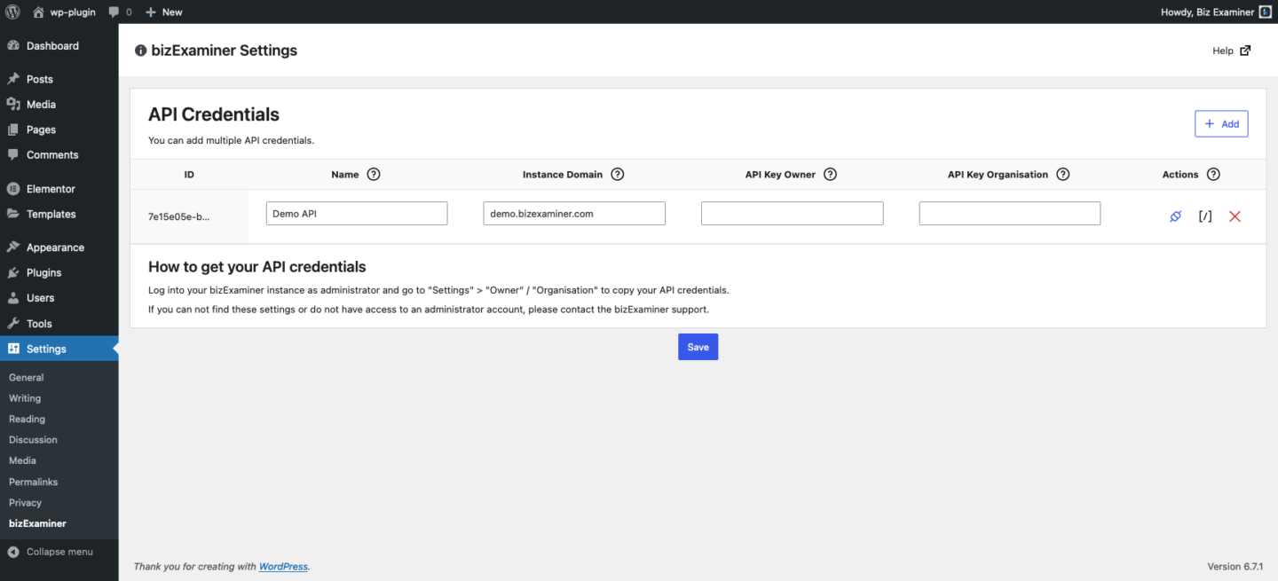Go to Permalinks settings in the sidebar

[x=33, y=481]
